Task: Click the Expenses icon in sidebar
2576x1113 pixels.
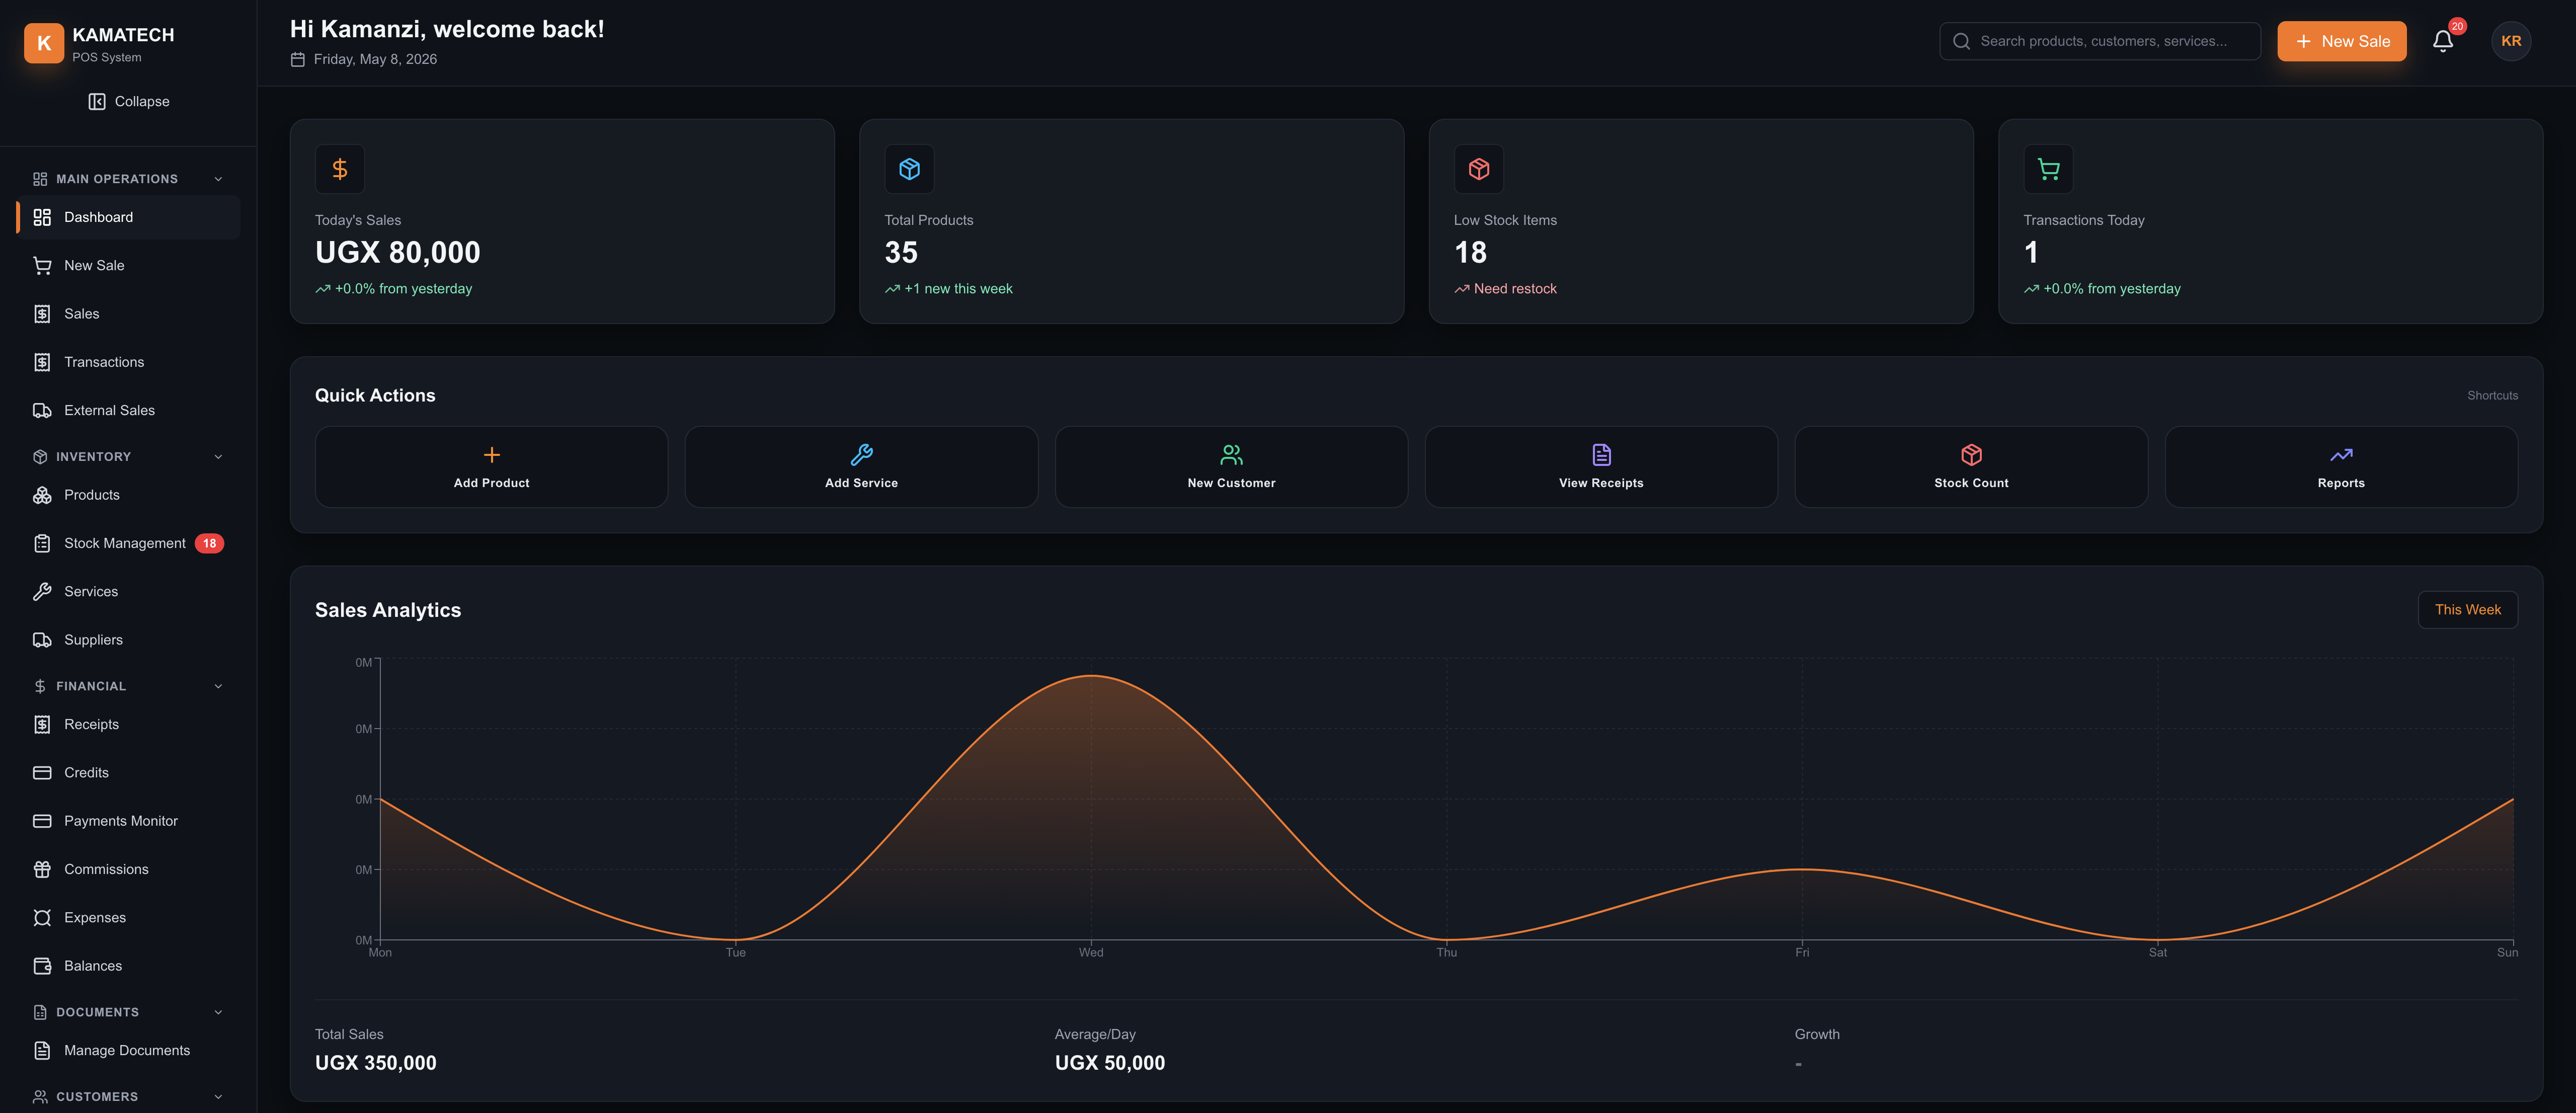Action: pyautogui.click(x=42, y=918)
